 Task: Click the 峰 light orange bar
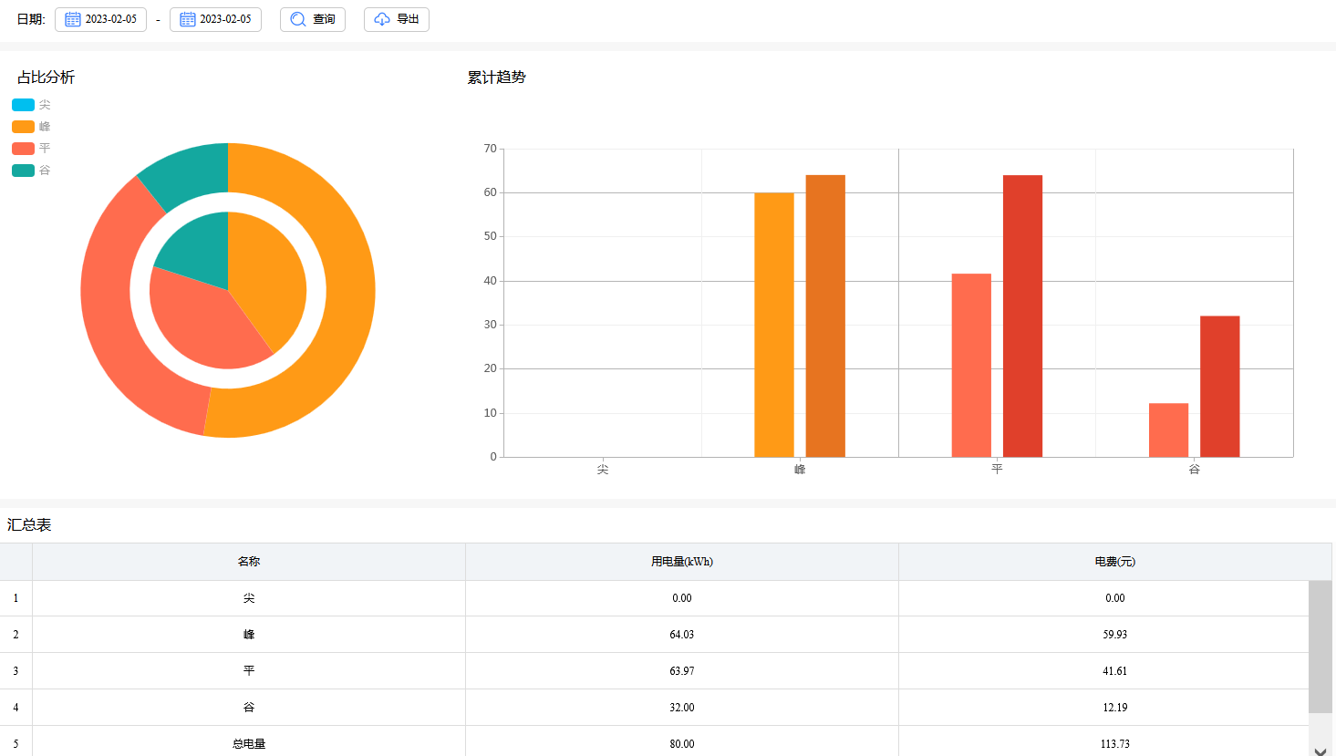(x=774, y=325)
